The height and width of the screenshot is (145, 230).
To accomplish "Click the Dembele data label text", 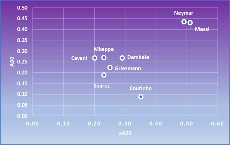I will pyautogui.click(x=138, y=57).
